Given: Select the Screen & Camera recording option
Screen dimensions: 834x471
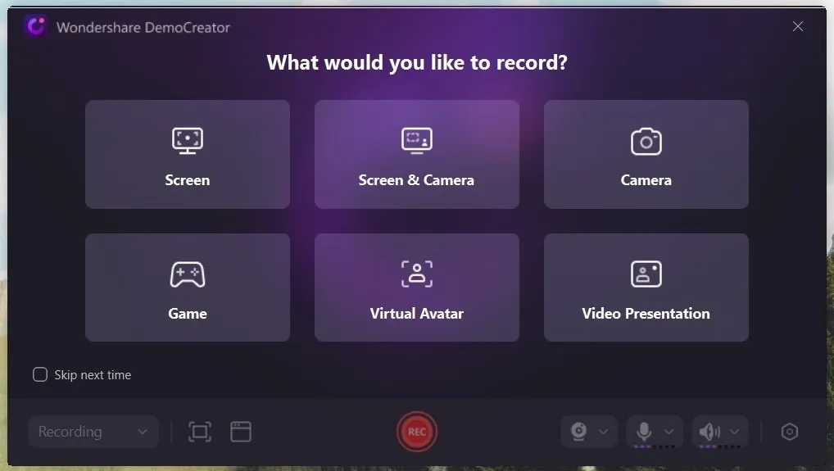Looking at the screenshot, I should coord(416,154).
